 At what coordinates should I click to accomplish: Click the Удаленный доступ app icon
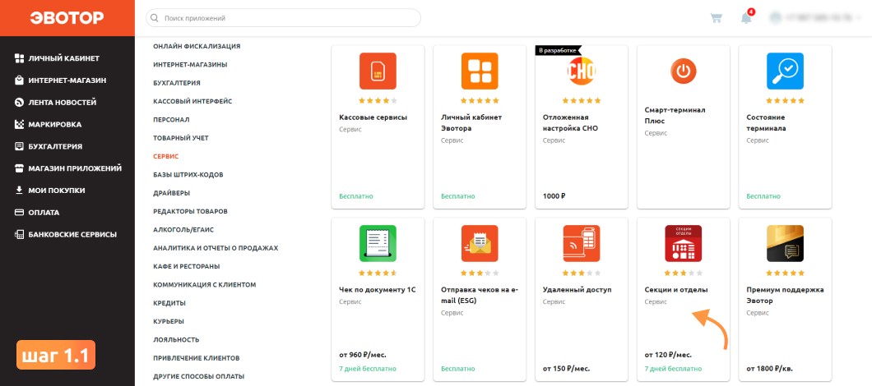tap(581, 243)
